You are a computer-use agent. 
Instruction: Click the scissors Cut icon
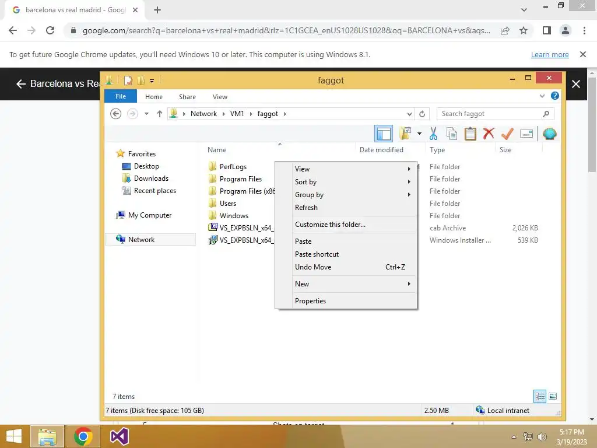(x=433, y=134)
